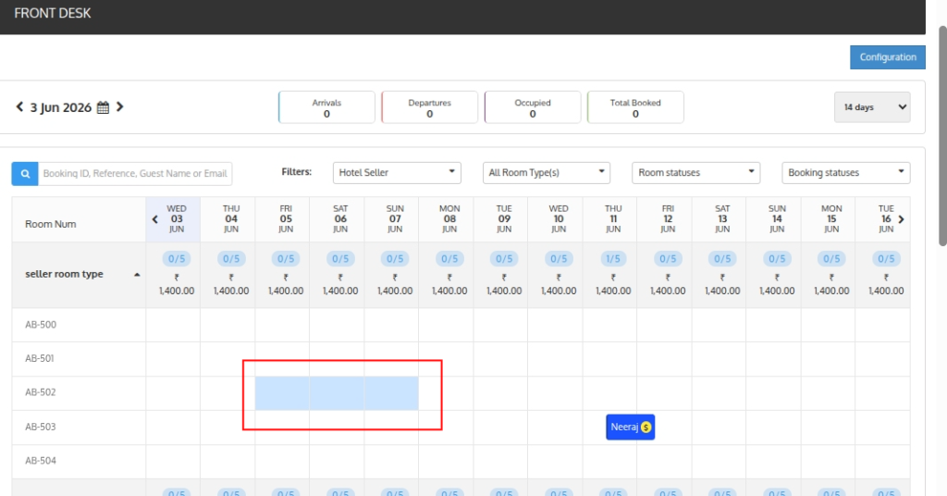Click room row label AB-500
The width and height of the screenshot is (947, 496).
[41, 325]
